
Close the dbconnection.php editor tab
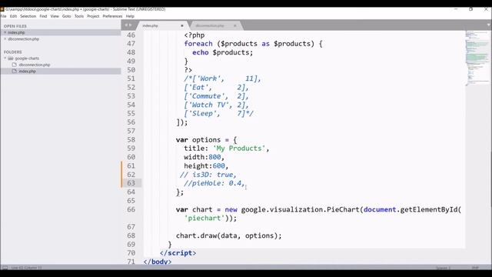click(x=235, y=25)
